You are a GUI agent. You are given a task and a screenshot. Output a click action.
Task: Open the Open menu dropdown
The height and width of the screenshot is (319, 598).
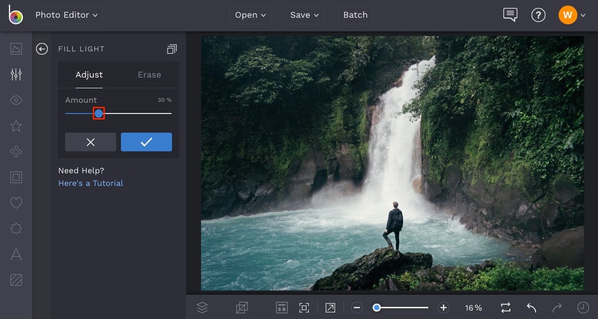tap(250, 15)
